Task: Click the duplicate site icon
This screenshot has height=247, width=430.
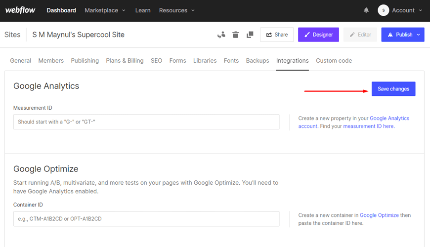Action: click(250, 35)
